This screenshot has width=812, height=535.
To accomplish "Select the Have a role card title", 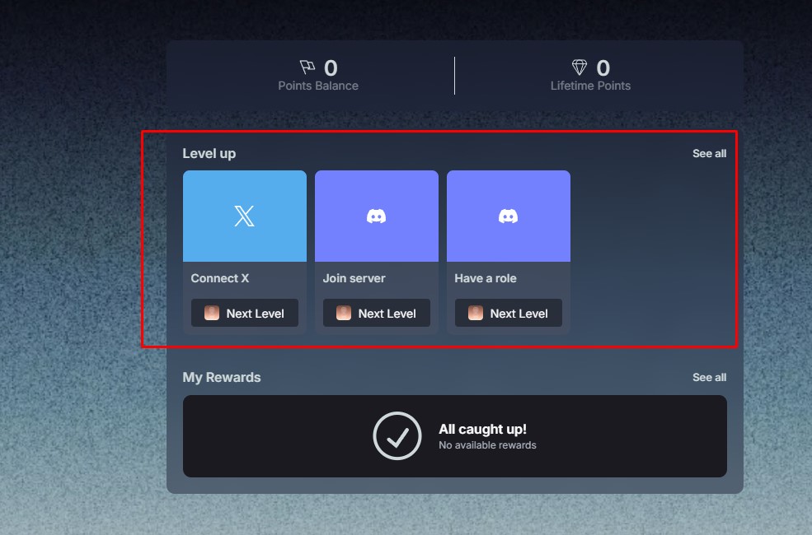I will coord(486,278).
